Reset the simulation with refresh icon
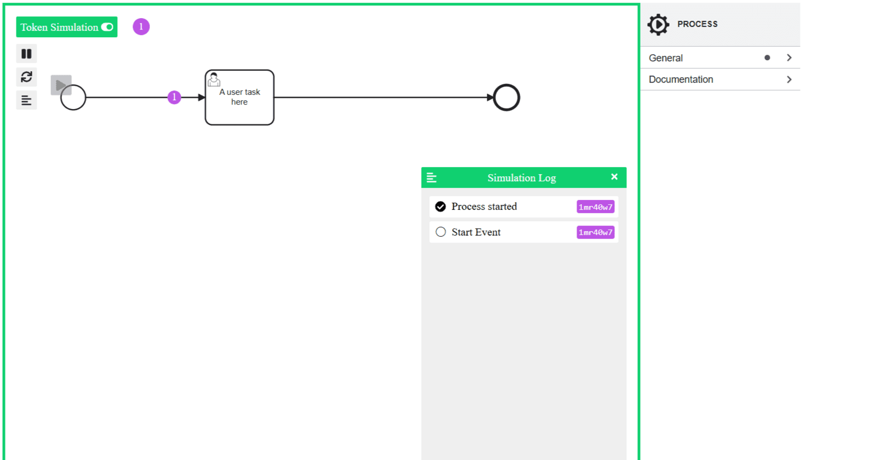 (26, 77)
